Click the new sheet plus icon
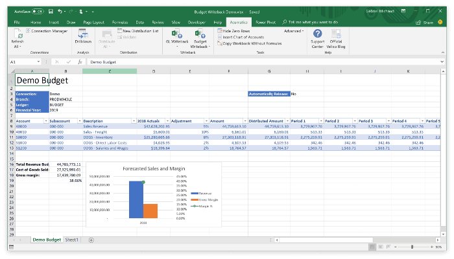Image resolution: width=454 pixels, height=259 pixels. coord(91,240)
